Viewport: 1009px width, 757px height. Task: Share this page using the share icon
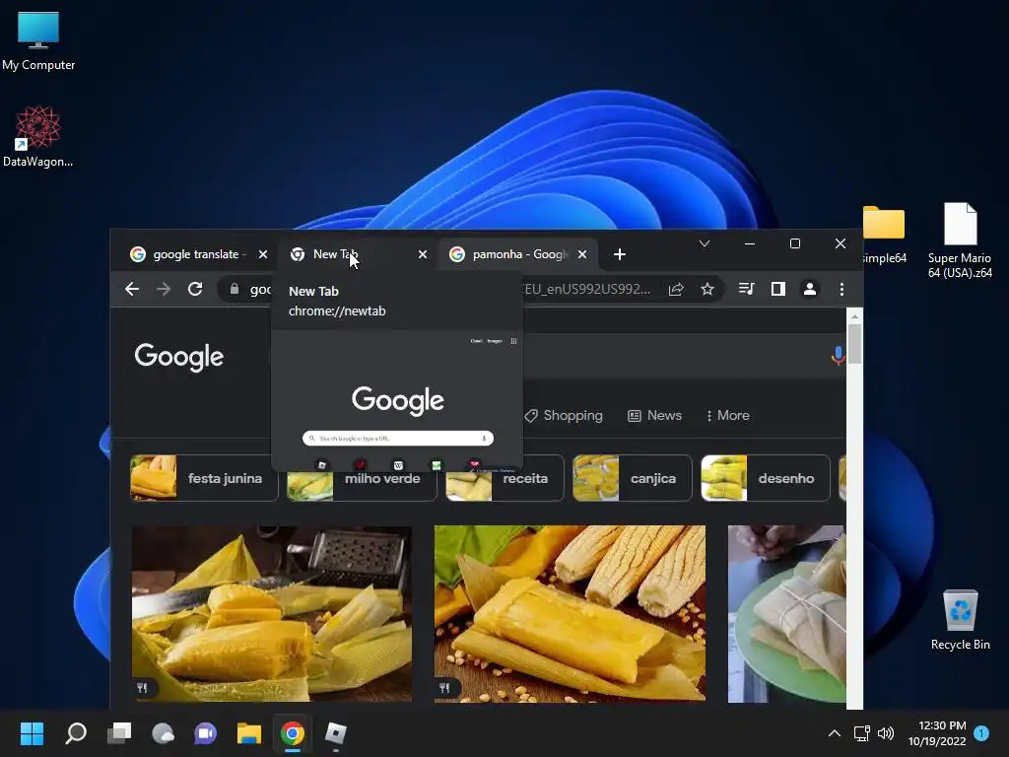[676, 289]
